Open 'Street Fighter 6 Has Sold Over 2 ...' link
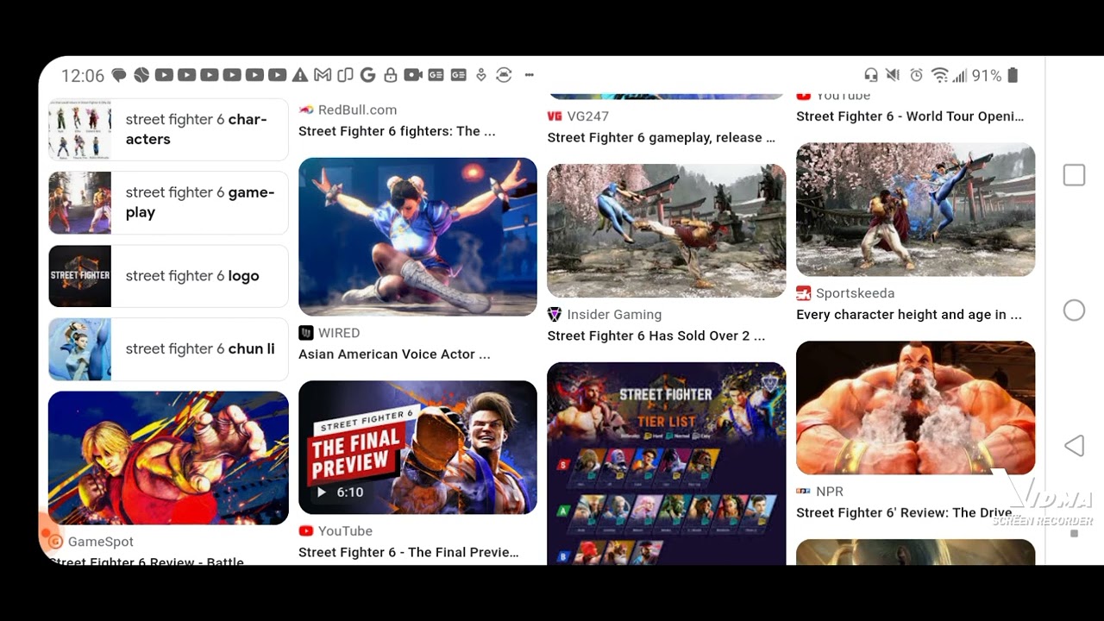The width and height of the screenshot is (1104, 621). 655,336
